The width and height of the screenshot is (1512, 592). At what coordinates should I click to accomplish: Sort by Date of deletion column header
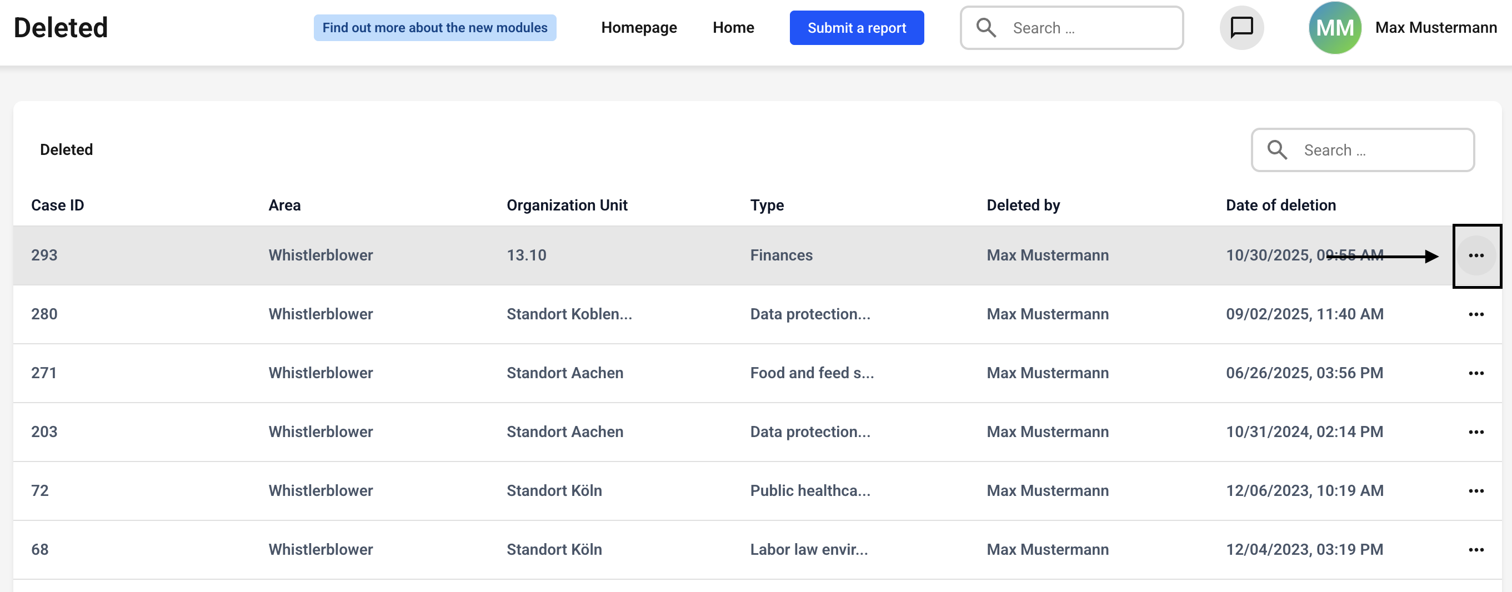1280,205
